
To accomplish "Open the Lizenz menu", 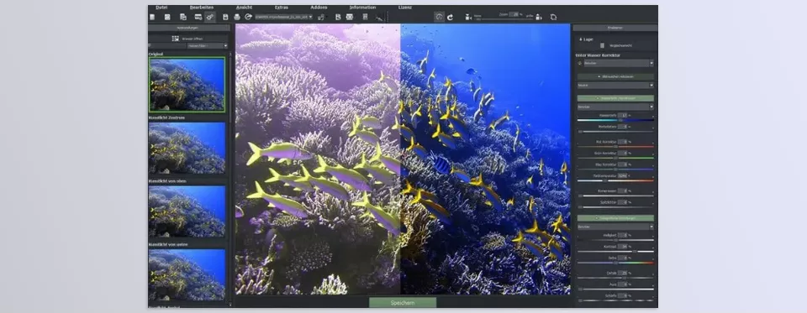I will tap(405, 8).
